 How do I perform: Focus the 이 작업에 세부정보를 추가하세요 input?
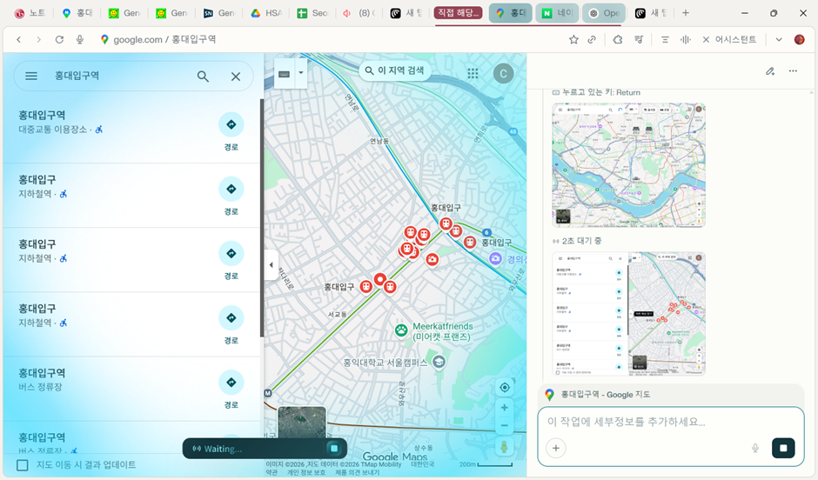click(x=670, y=422)
